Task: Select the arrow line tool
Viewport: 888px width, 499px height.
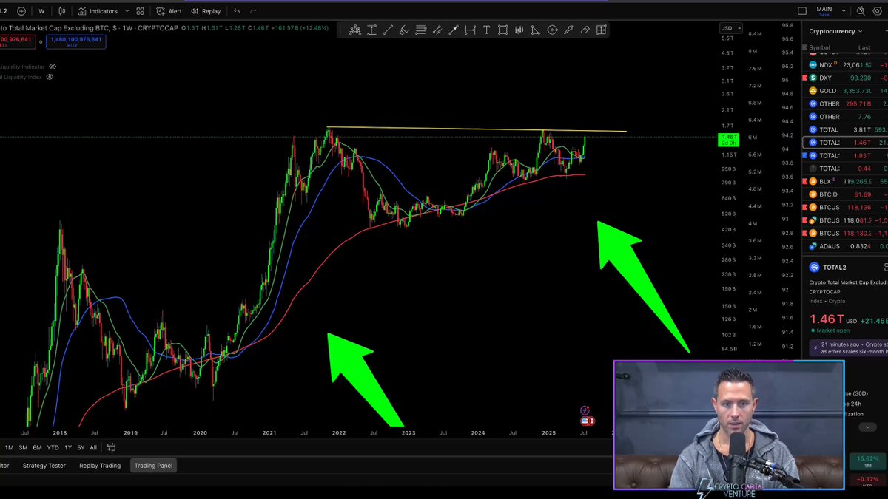Action: pos(454,30)
